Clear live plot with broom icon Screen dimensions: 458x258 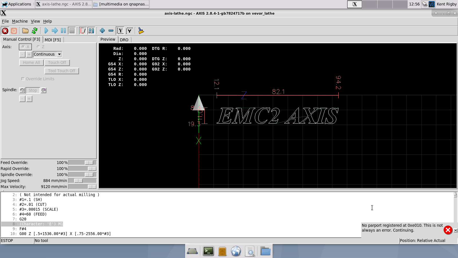(141, 31)
